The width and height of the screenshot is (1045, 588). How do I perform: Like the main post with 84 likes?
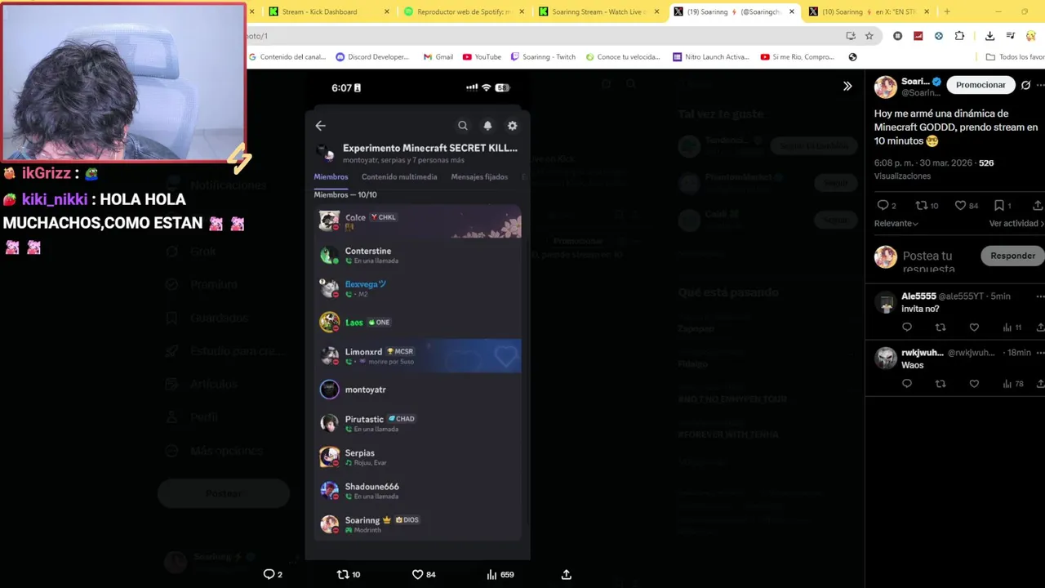point(960,206)
